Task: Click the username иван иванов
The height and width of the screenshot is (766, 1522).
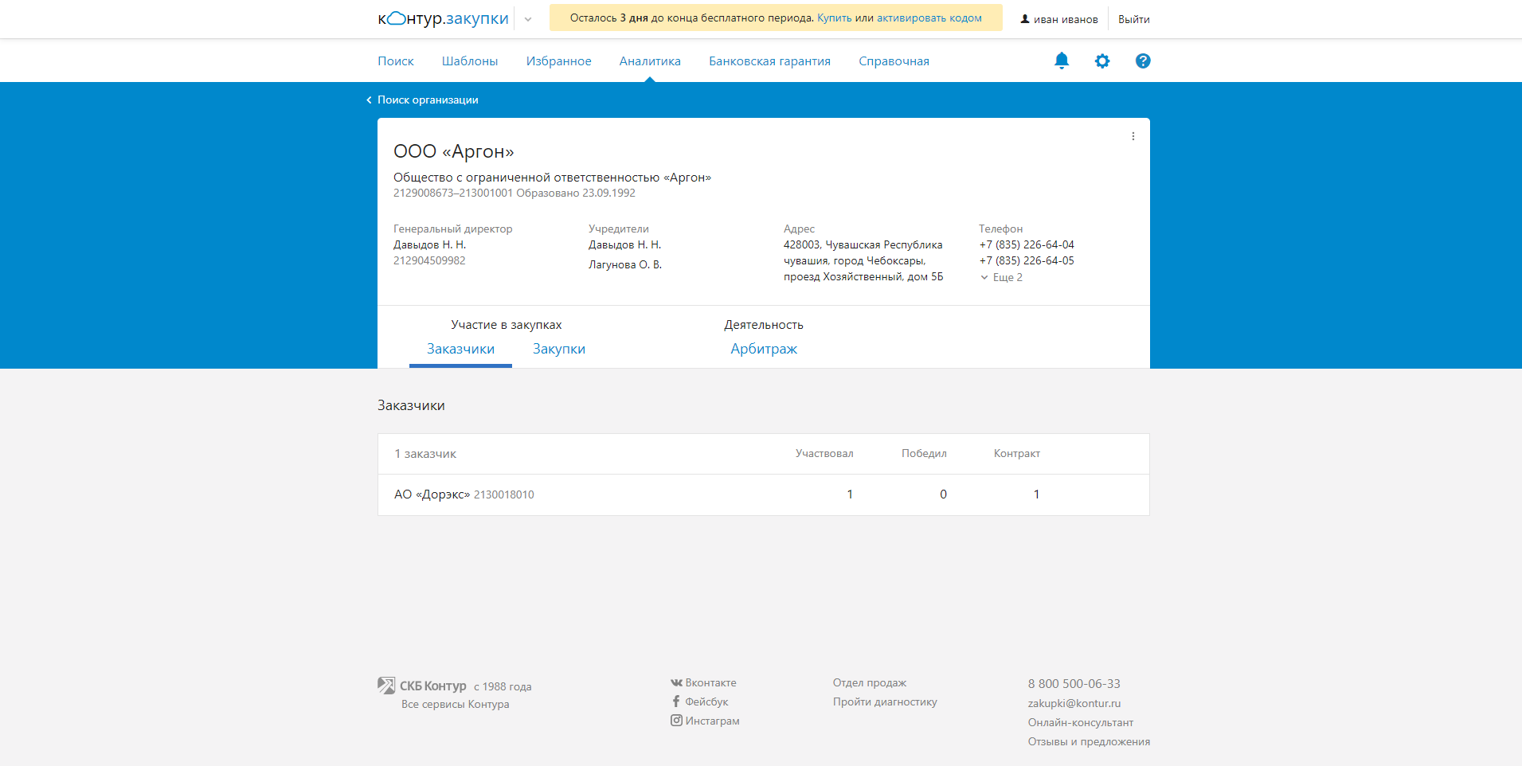Action: pyautogui.click(x=1066, y=19)
